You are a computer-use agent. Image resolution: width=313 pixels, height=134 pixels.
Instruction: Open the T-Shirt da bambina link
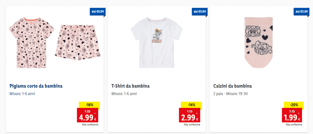tap(131, 86)
